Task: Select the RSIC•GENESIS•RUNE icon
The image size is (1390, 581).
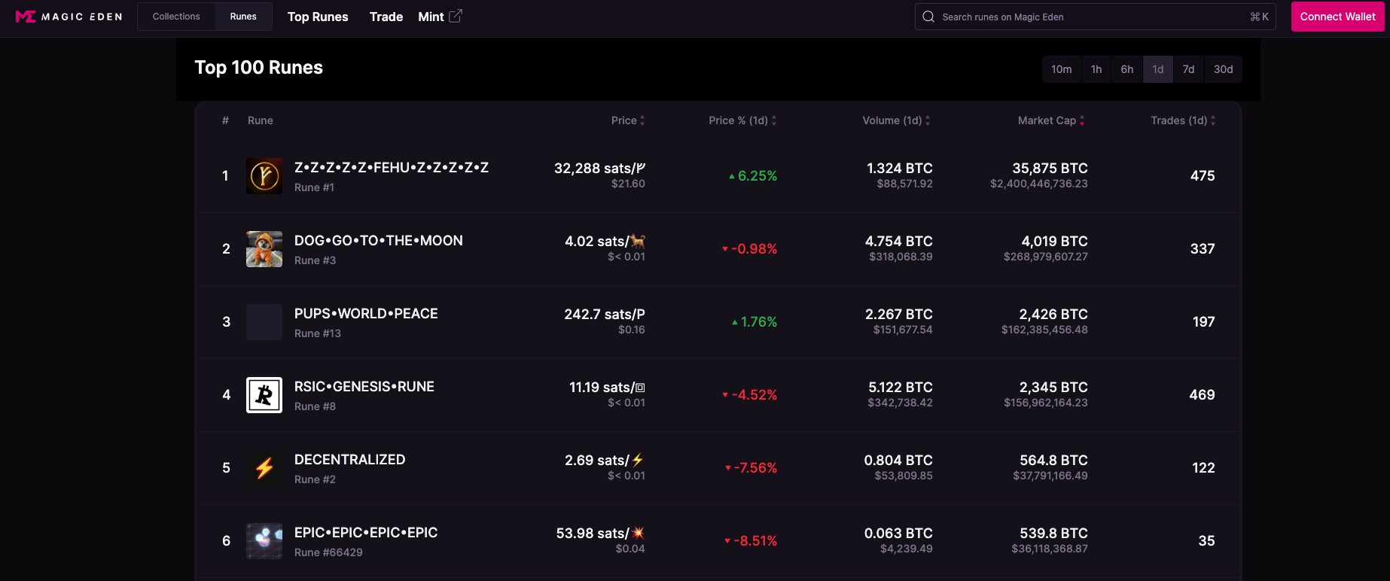Action: point(264,395)
